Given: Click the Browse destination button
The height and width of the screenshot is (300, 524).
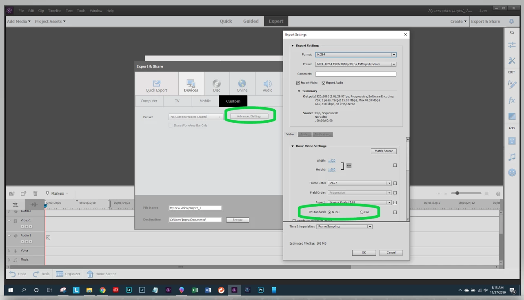Looking at the screenshot, I should 238,220.
